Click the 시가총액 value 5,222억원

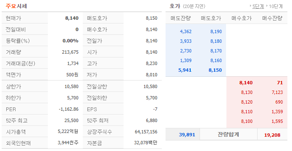point(68,131)
